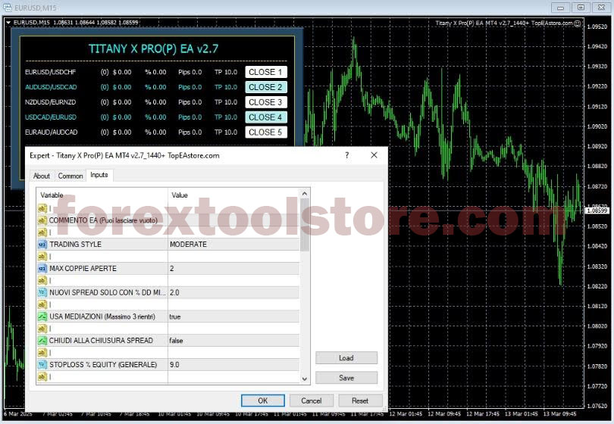
Task: Confirm settings with the OK button
Action: 263,401
